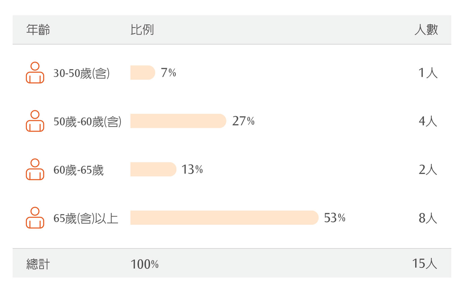The image size is (464, 293).
Task: Select the 53% proportion bar
Action: click(x=224, y=217)
